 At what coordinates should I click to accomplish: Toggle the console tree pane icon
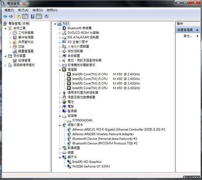coord(25,16)
